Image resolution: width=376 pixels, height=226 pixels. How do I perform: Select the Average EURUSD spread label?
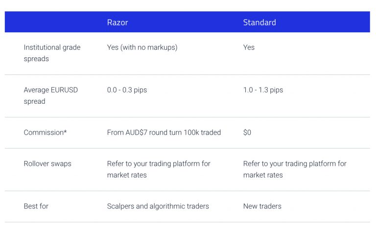click(x=50, y=95)
